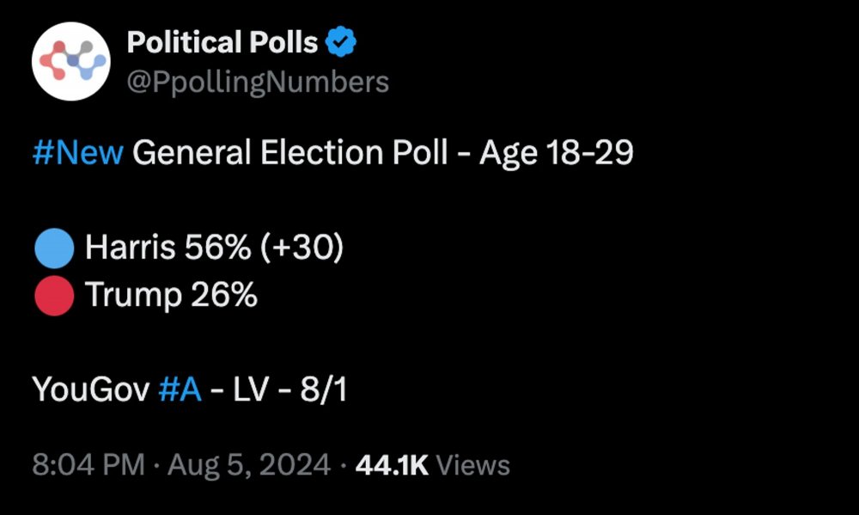859x515 pixels.
Task: Click the "8/1" poll date text
Action: point(323,389)
